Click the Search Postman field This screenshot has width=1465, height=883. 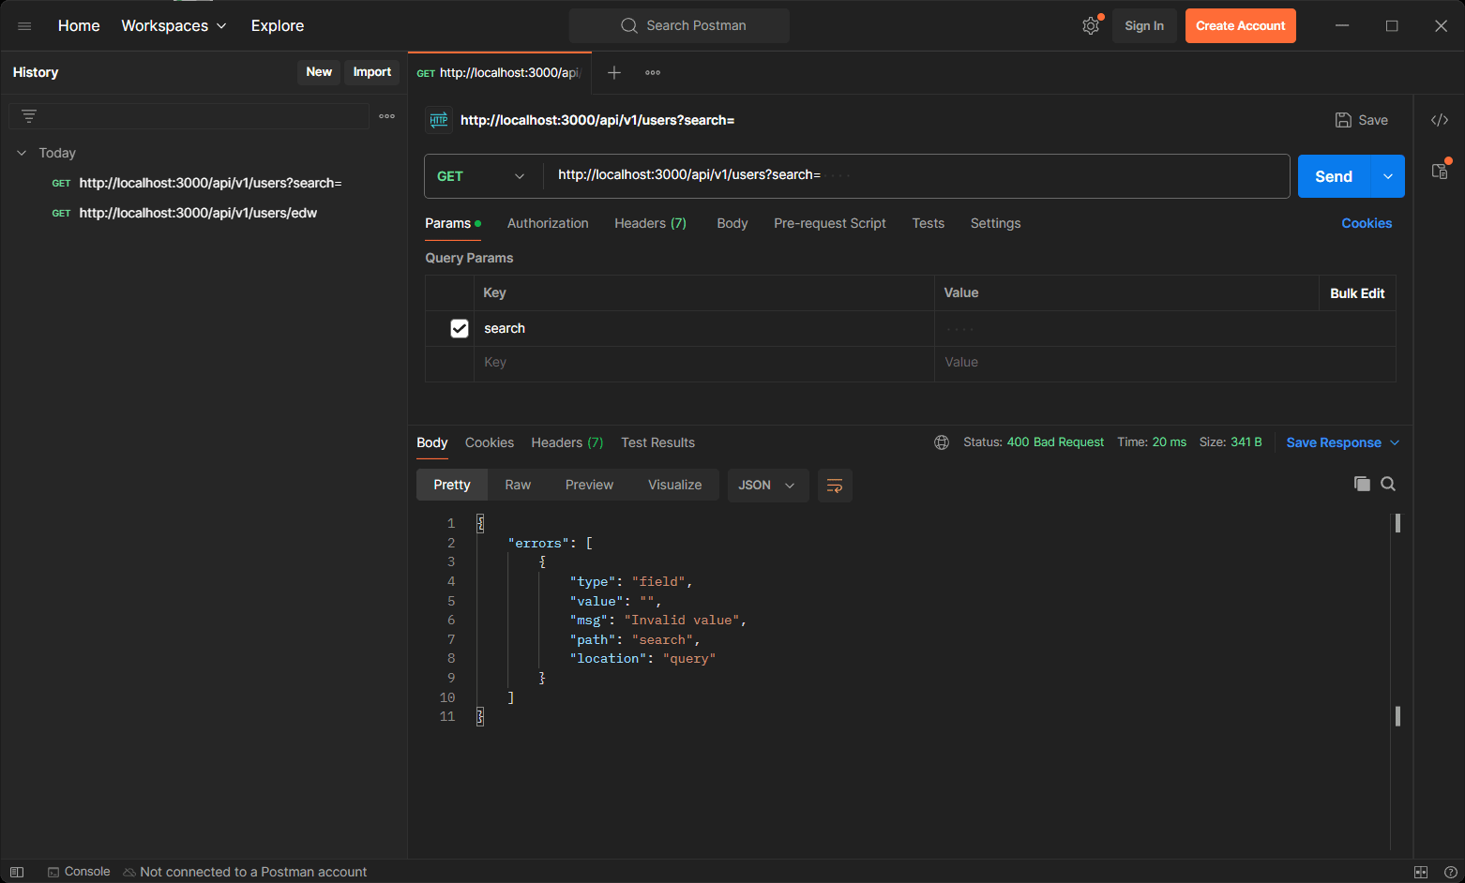click(678, 25)
